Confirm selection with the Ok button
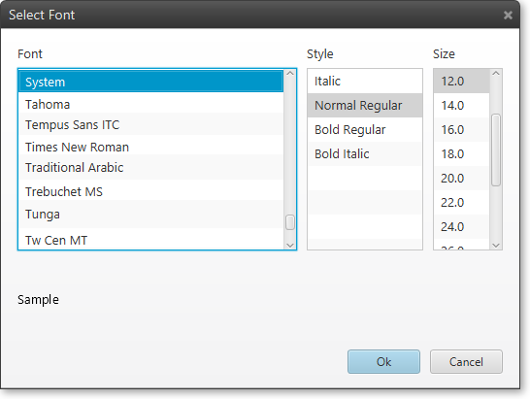Viewport: 530px width, 399px height. coord(383,362)
